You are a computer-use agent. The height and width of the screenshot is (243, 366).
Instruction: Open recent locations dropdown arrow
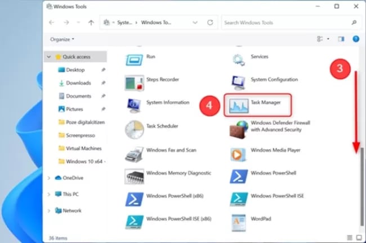pyautogui.click(x=78, y=22)
